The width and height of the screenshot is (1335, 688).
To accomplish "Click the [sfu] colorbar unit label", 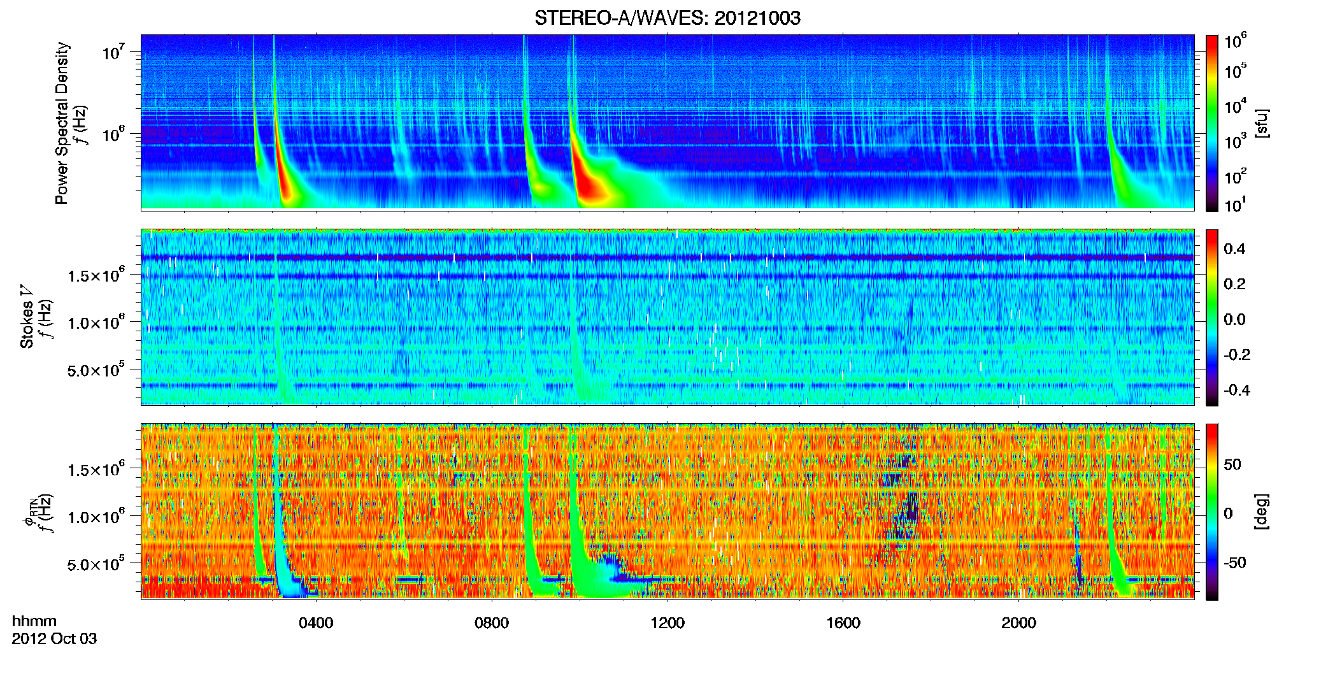I will click(x=1262, y=124).
